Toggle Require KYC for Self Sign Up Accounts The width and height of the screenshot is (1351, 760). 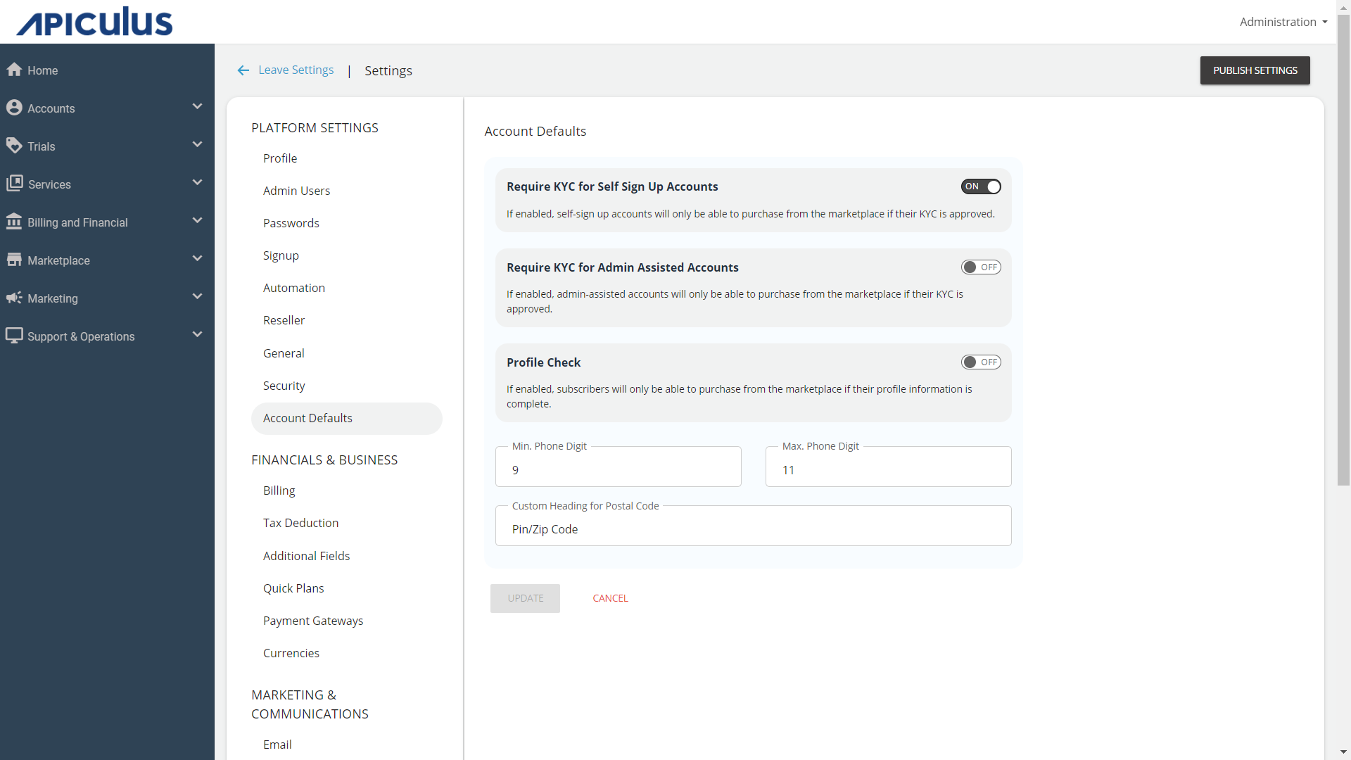click(x=981, y=186)
